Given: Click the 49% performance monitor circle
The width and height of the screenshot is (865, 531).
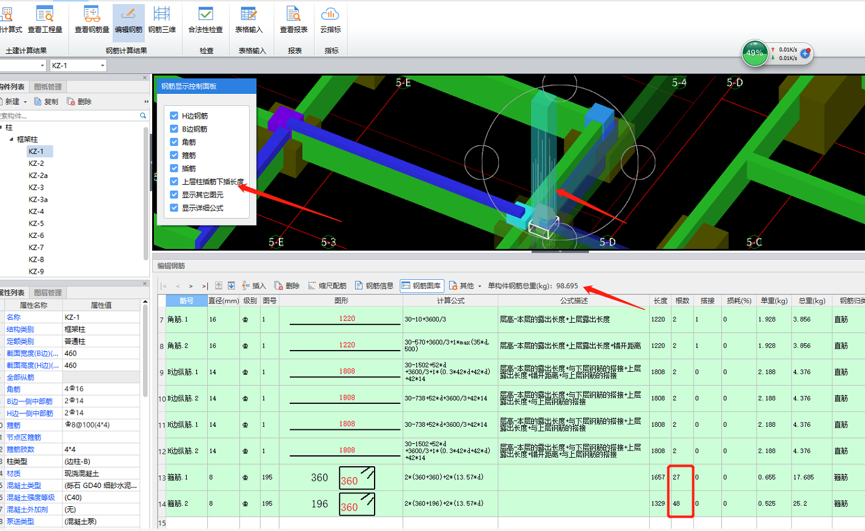Looking at the screenshot, I should (x=755, y=53).
